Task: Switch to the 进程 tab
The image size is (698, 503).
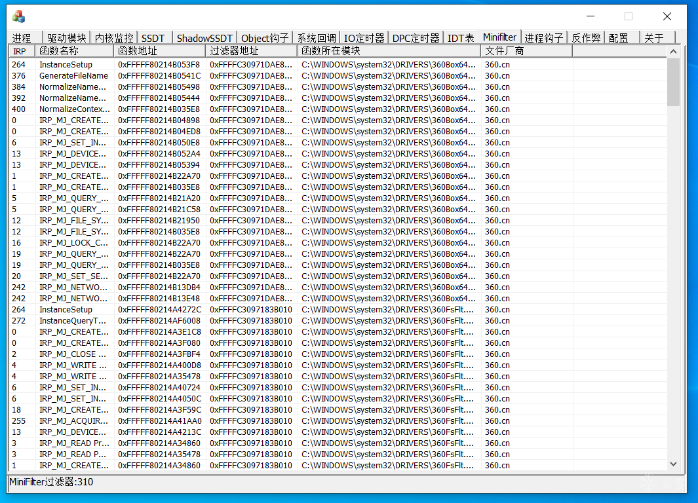Action: coord(26,38)
